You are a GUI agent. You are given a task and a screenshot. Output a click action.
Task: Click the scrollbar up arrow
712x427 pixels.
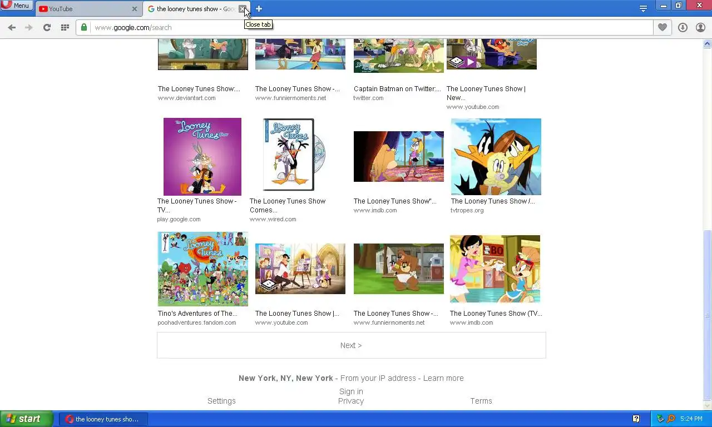(x=708, y=43)
